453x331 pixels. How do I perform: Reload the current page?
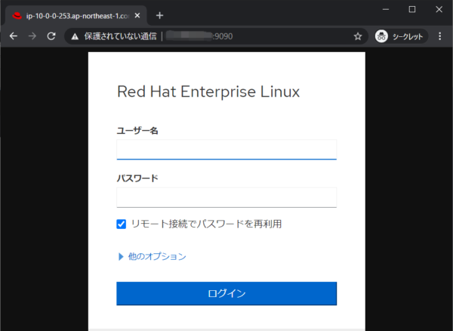click(x=51, y=36)
